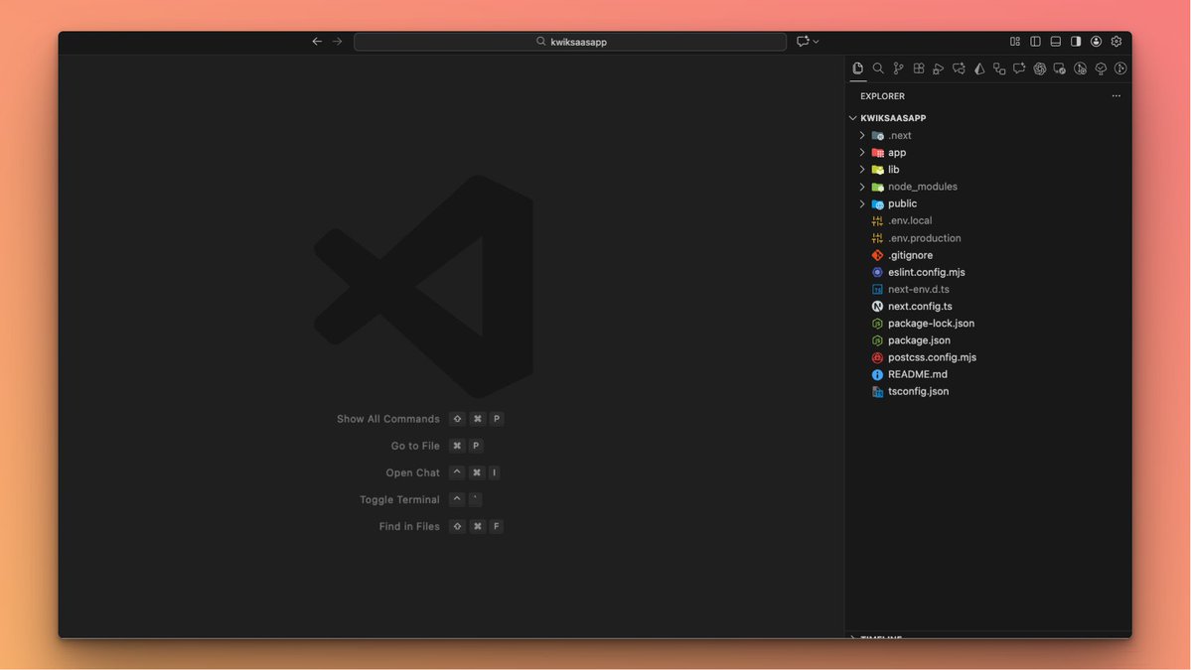Viewport: 1191px width, 670px height.
Task: Open the Remote Explorer monitor icon
Action: [1060, 68]
